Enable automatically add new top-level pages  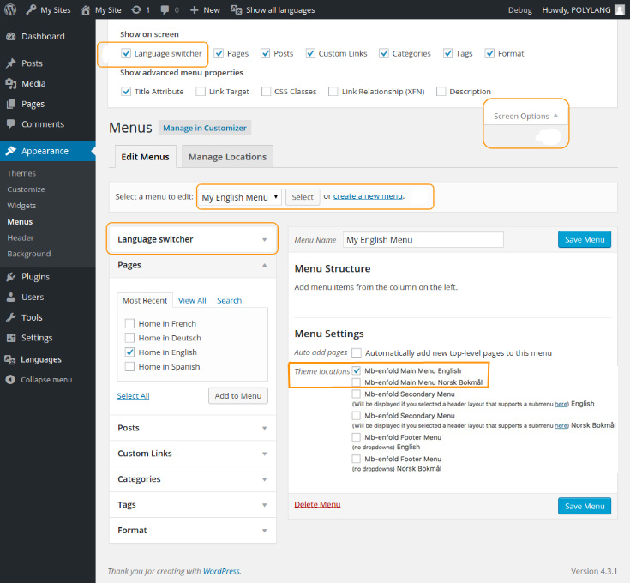click(357, 352)
